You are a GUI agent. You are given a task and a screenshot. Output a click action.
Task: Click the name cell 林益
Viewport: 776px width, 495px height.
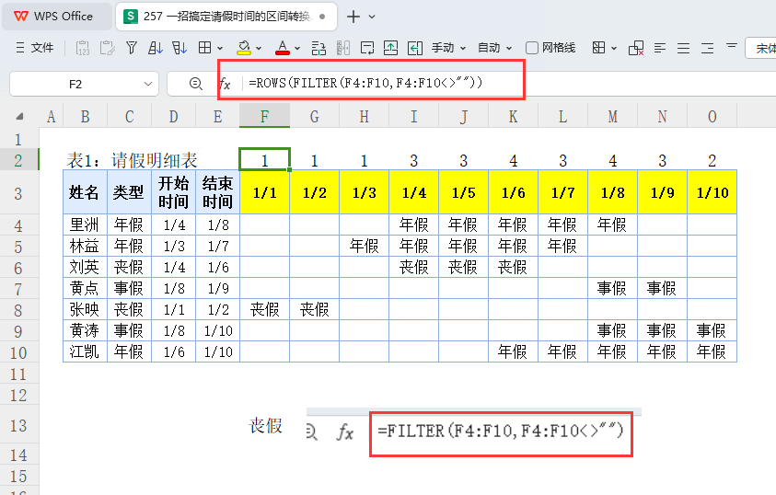[x=85, y=246]
